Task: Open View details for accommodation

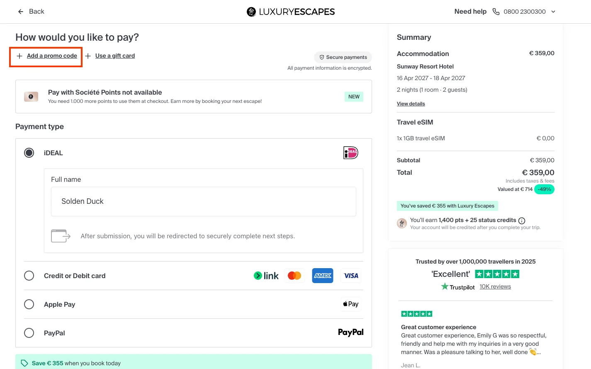Action: coord(411,104)
